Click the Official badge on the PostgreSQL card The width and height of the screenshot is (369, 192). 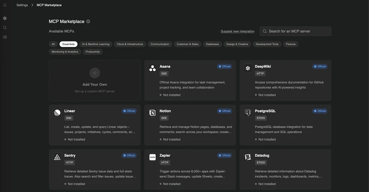pyautogui.click(x=320, y=111)
